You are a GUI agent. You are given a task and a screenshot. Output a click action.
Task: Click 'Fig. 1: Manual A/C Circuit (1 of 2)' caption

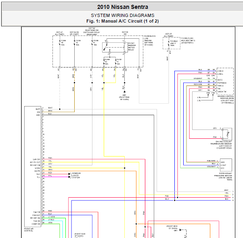(x=123, y=21)
